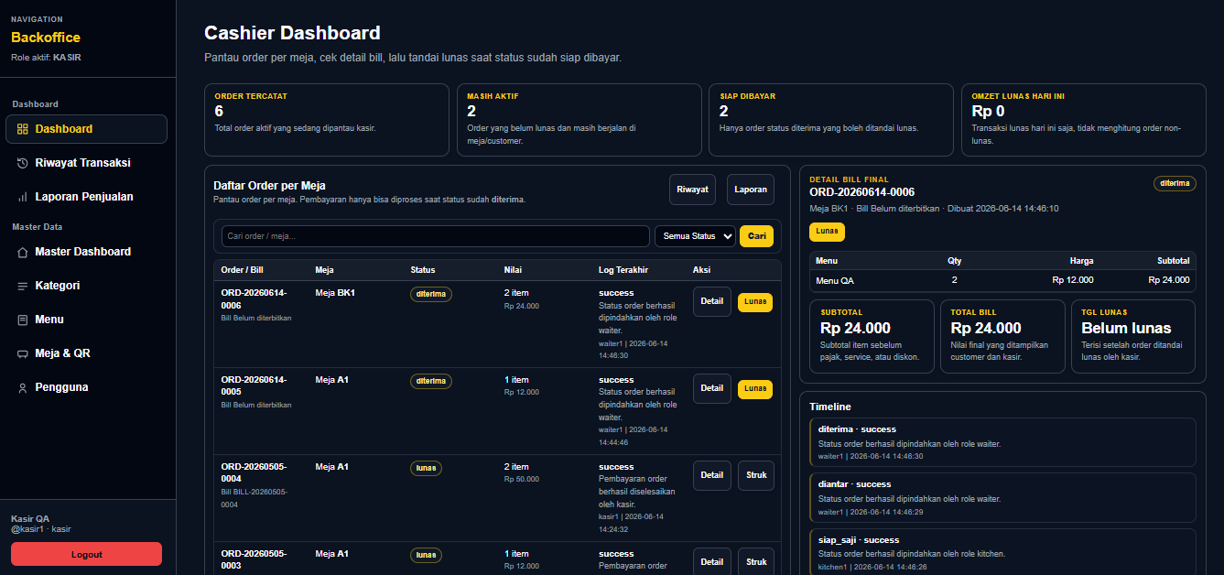The image size is (1224, 575).
Task: Print Struk for order ORD-20260505-0004
Action: tap(756, 475)
